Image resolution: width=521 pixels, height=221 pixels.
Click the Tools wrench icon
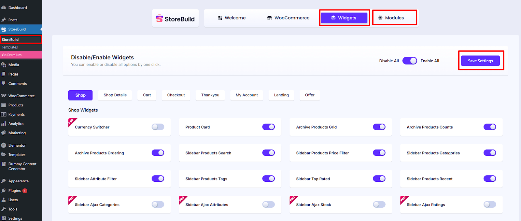[x=4, y=209]
